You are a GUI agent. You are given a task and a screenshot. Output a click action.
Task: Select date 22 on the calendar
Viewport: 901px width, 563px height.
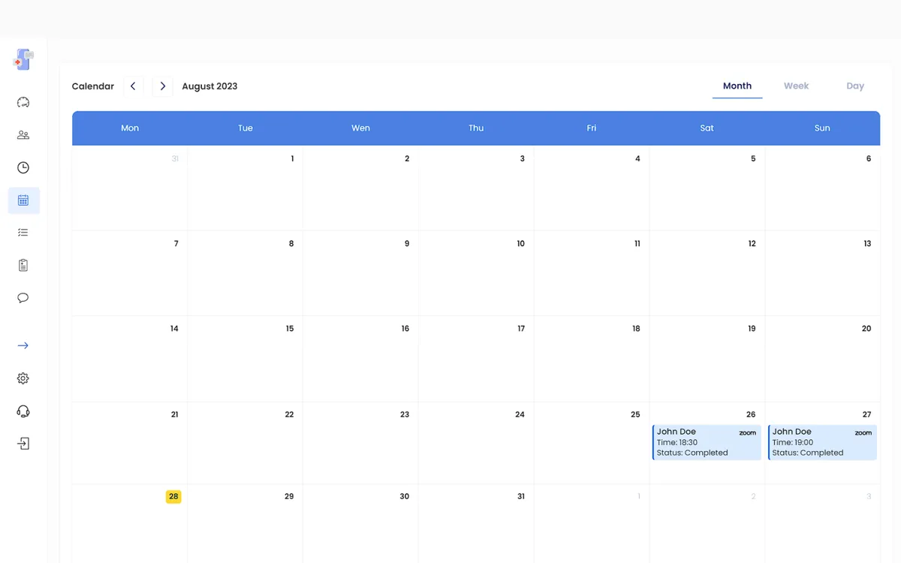(x=289, y=414)
